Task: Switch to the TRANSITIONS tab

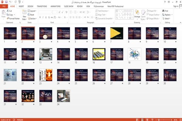Action: [42, 6]
